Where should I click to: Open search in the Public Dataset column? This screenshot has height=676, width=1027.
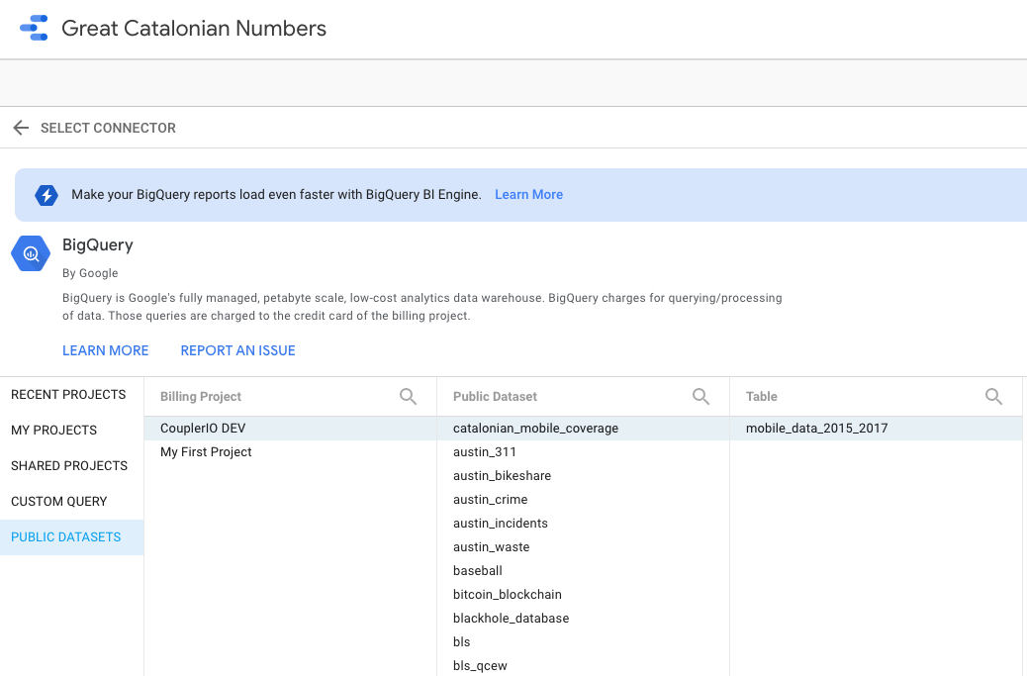pos(701,396)
